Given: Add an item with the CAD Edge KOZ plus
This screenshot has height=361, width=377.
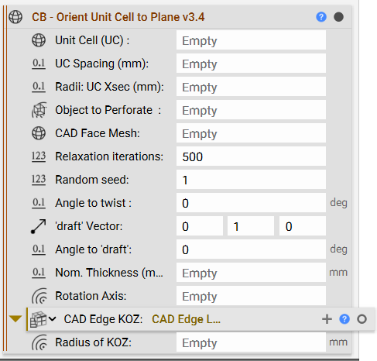Looking at the screenshot, I should tap(327, 319).
